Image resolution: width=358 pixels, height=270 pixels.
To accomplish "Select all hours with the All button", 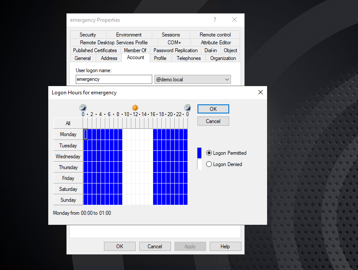I will tap(68, 123).
